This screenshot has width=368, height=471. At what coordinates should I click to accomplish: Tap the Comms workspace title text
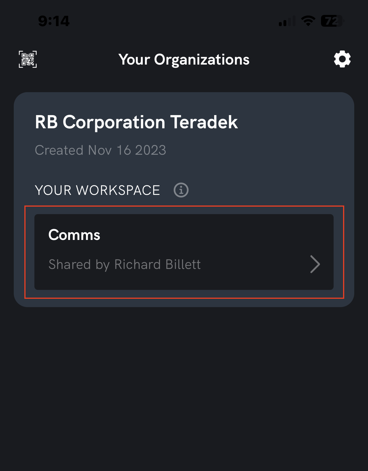(x=74, y=234)
